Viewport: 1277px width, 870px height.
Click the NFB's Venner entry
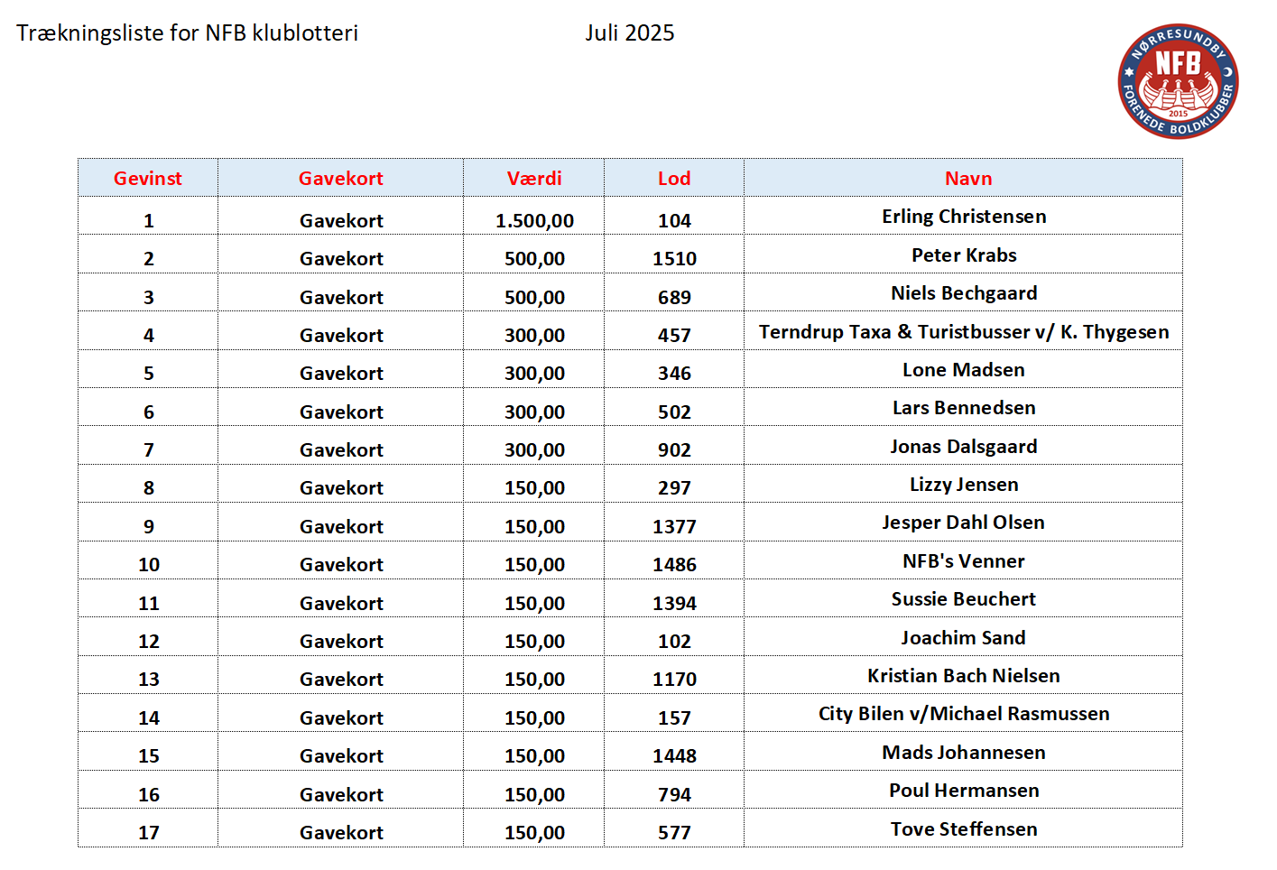pos(964,561)
